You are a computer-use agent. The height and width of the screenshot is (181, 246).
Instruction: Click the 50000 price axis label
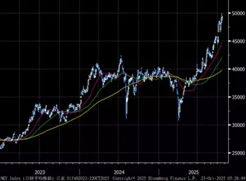(239, 14)
